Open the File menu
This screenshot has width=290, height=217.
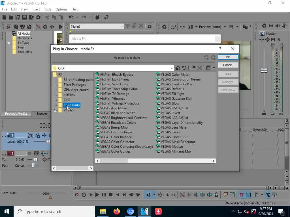[5, 9]
